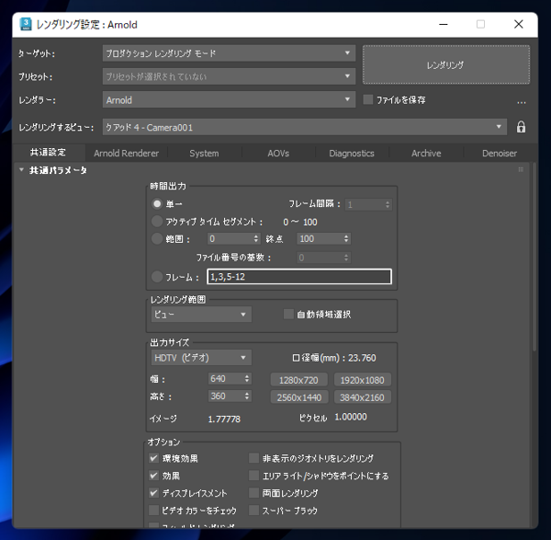Click the rollout grip handle at panel top right
The height and width of the screenshot is (540, 551).
point(521,169)
